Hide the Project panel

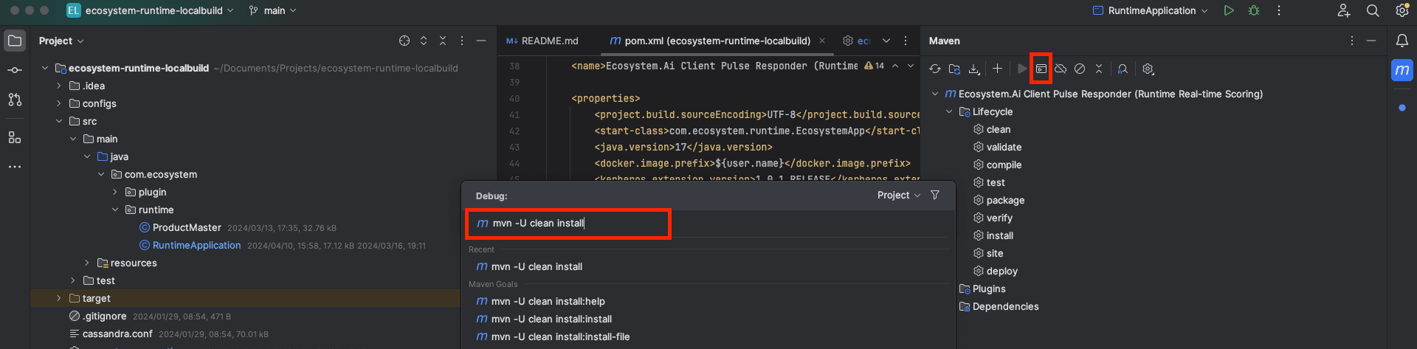pyautogui.click(x=481, y=41)
